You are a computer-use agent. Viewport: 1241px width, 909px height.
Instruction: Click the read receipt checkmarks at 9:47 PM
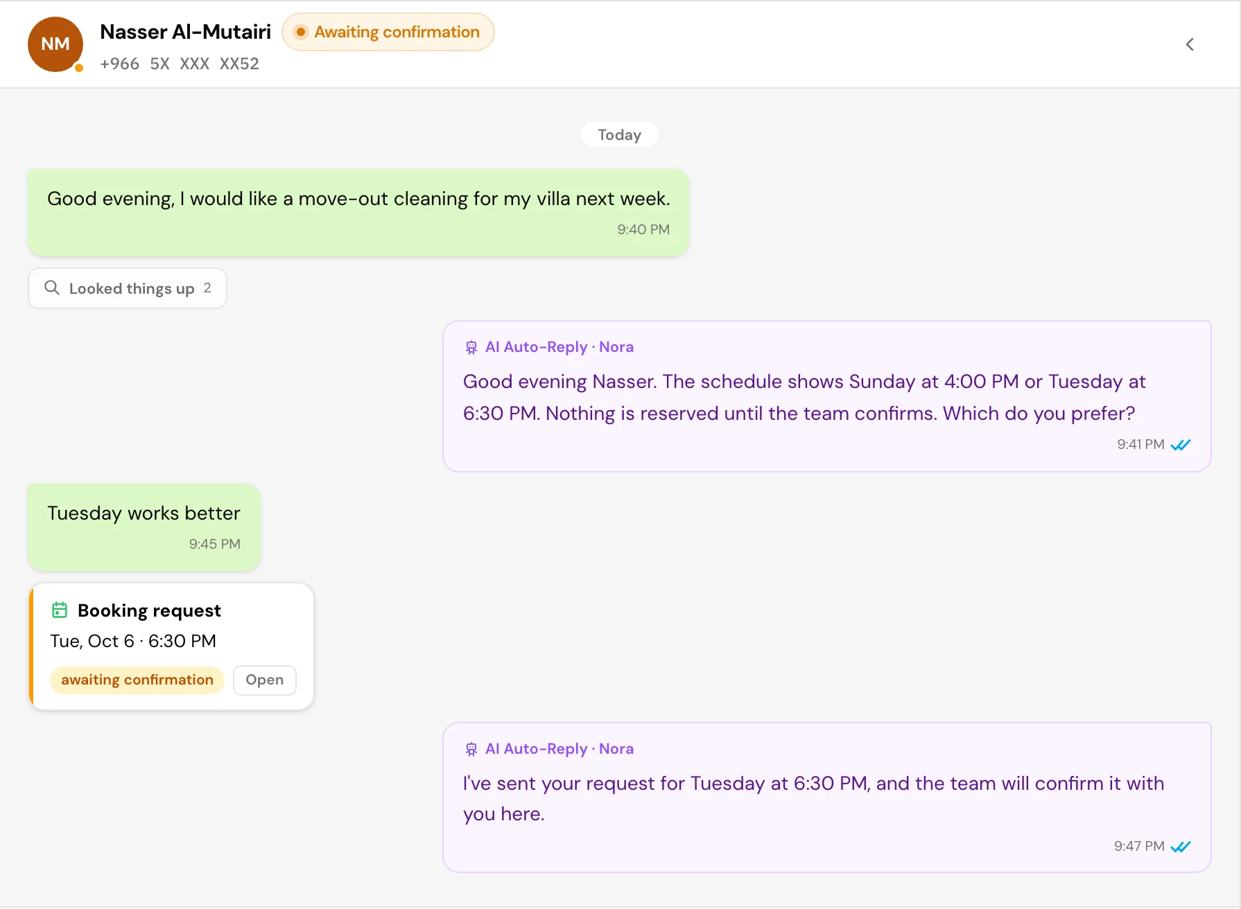click(x=1180, y=847)
